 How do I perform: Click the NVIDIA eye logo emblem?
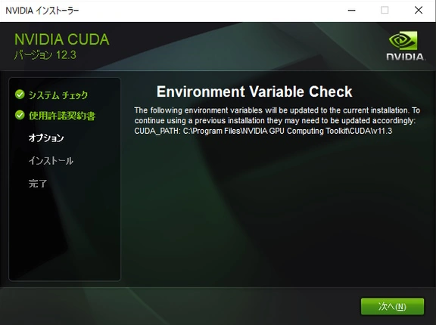point(403,41)
